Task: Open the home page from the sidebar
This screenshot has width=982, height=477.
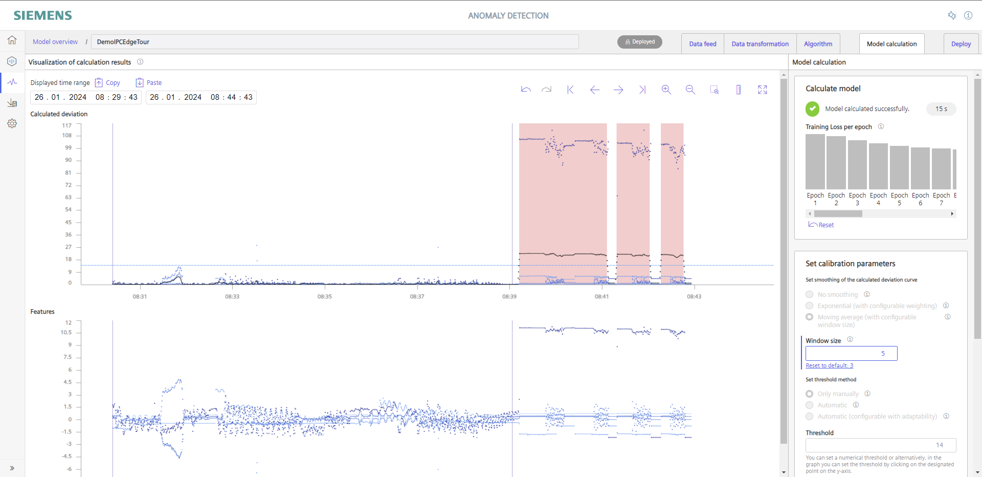Action: point(12,40)
